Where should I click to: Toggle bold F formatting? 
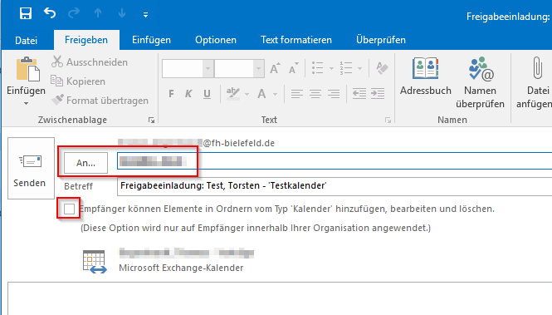(171, 94)
